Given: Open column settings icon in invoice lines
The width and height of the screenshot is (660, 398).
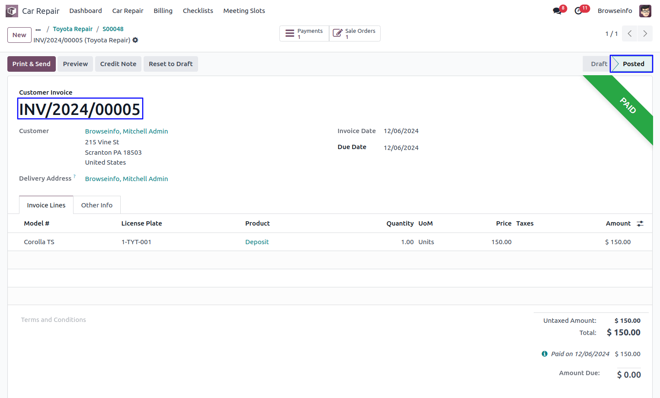Looking at the screenshot, I should tap(640, 223).
